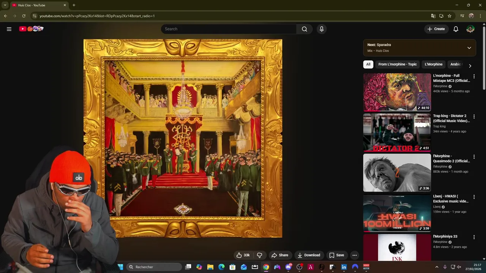
Task: Open Chrome three-dot menu
Action: [480, 16]
